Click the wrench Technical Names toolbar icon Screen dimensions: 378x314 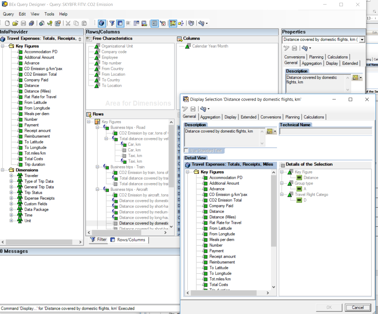pyautogui.click(x=201, y=23)
